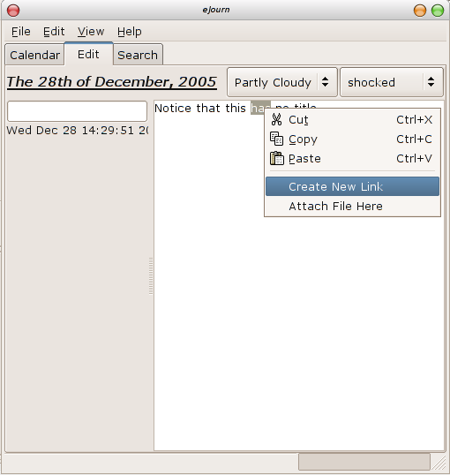Click the pane divider handle
The image size is (450, 475).
point(151,276)
